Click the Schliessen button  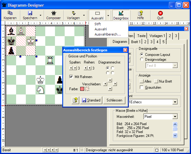(x=114, y=100)
